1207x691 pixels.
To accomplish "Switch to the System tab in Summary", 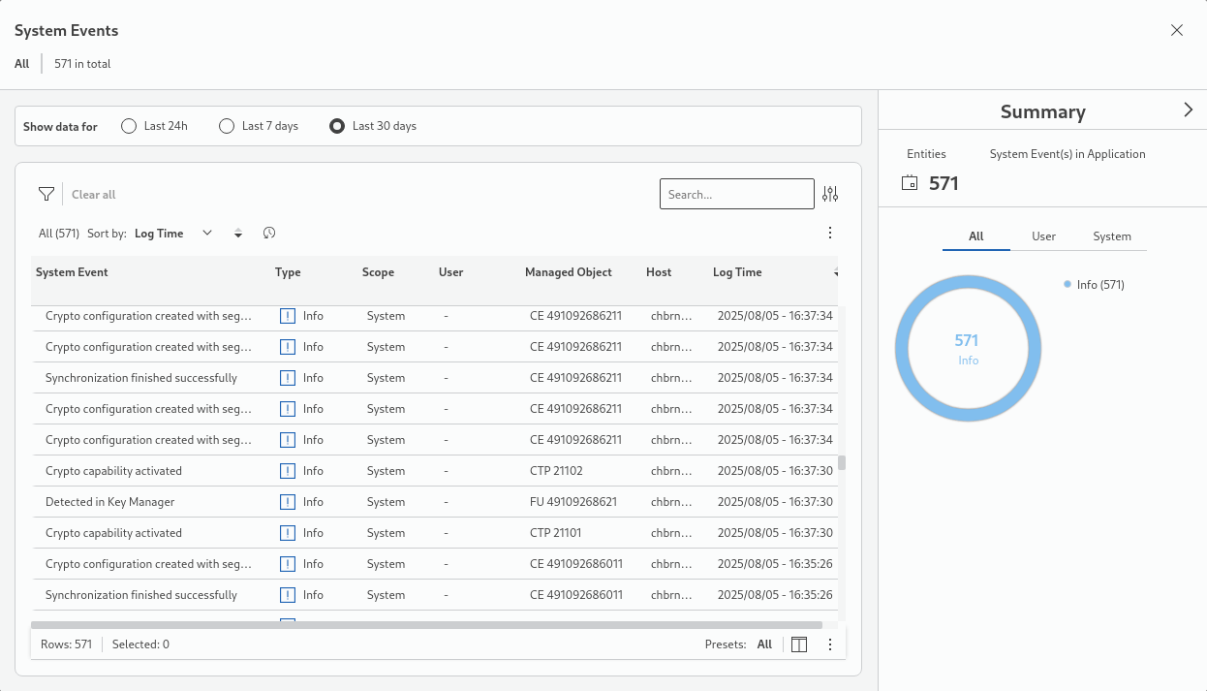I will point(1111,236).
